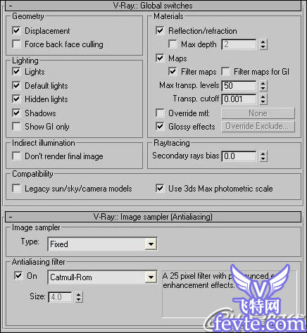
Task: Click the antialiasing filter Size spinner
Action: [x=79, y=297]
